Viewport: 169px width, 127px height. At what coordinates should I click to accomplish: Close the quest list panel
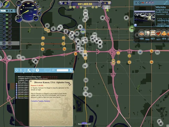coord(71,70)
